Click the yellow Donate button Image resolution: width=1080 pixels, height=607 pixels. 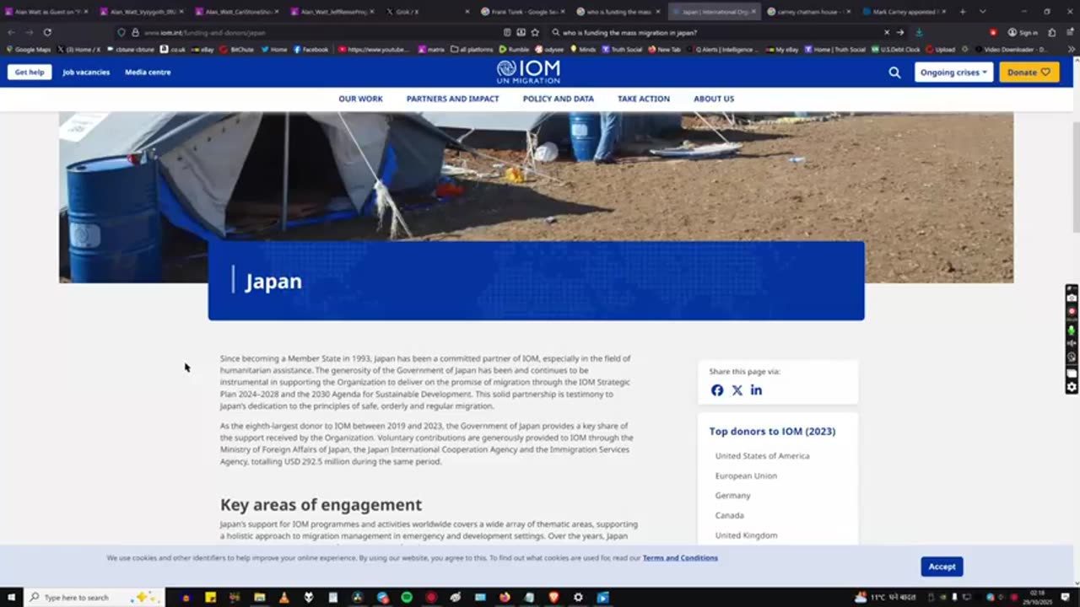pyautogui.click(x=1029, y=73)
